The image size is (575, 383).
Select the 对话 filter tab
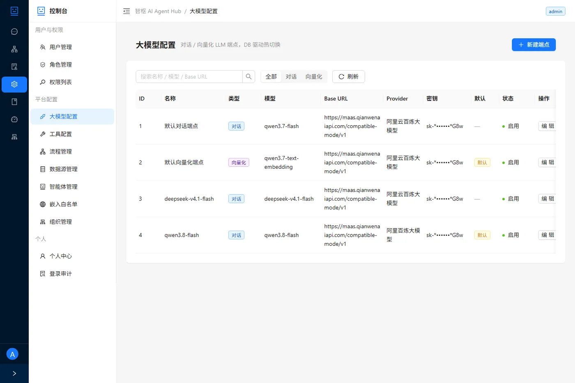pos(291,77)
